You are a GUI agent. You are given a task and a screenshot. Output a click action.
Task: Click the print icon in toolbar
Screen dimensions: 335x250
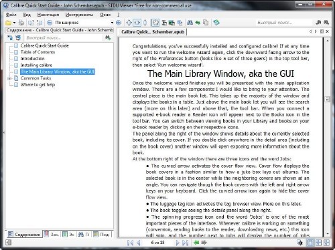[21, 23]
